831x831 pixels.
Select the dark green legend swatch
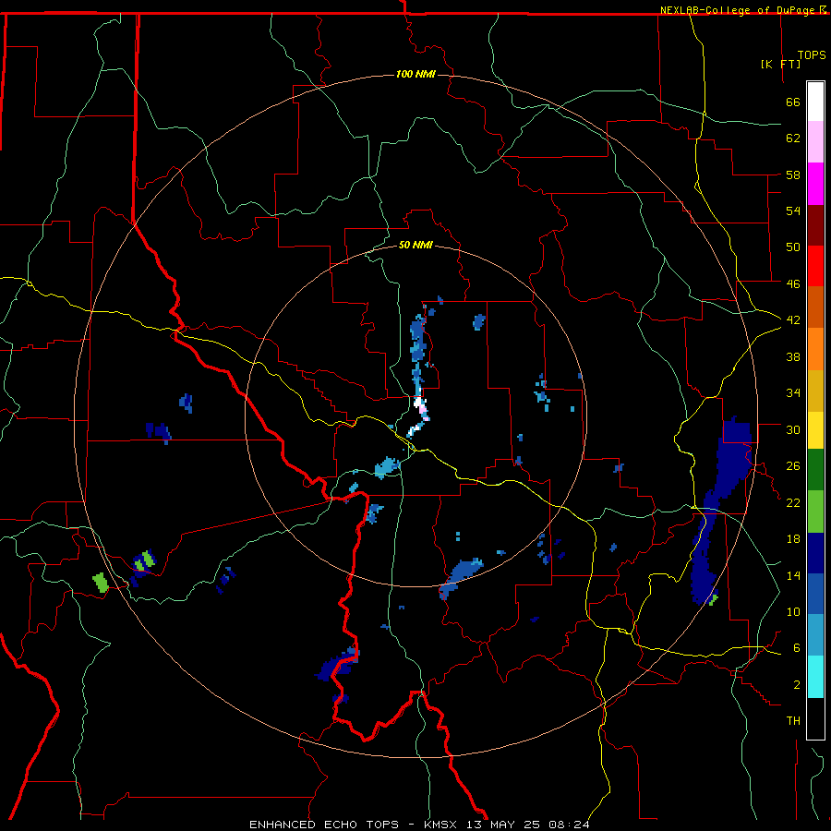(x=815, y=470)
